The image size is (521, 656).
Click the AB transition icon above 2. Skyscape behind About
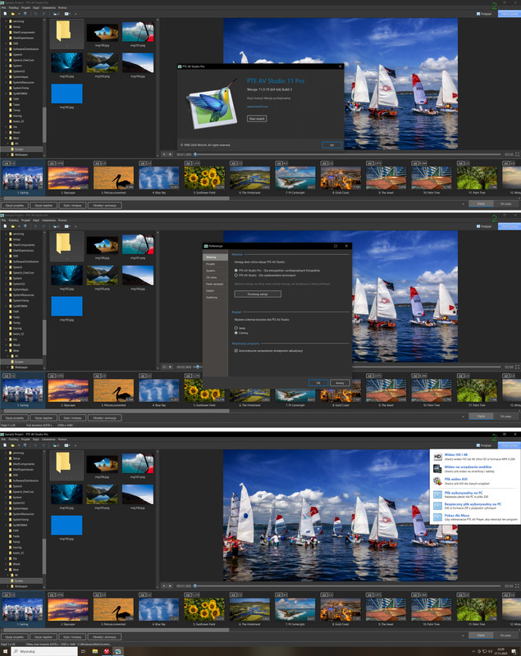tap(52, 163)
